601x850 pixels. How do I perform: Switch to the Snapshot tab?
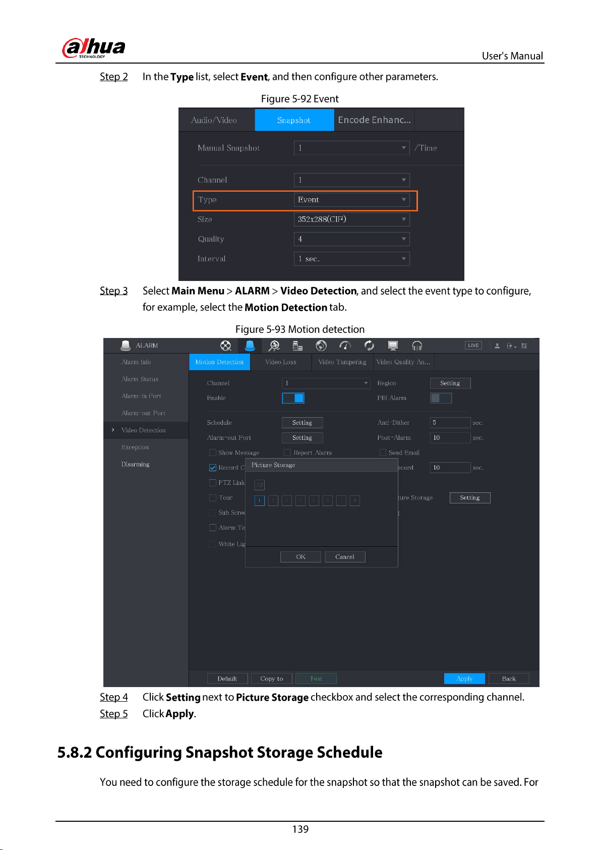point(294,120)
